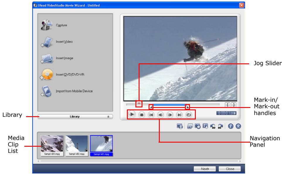
Task: Click the Import from Mobile Device phone icon
Action: [46, 91]
